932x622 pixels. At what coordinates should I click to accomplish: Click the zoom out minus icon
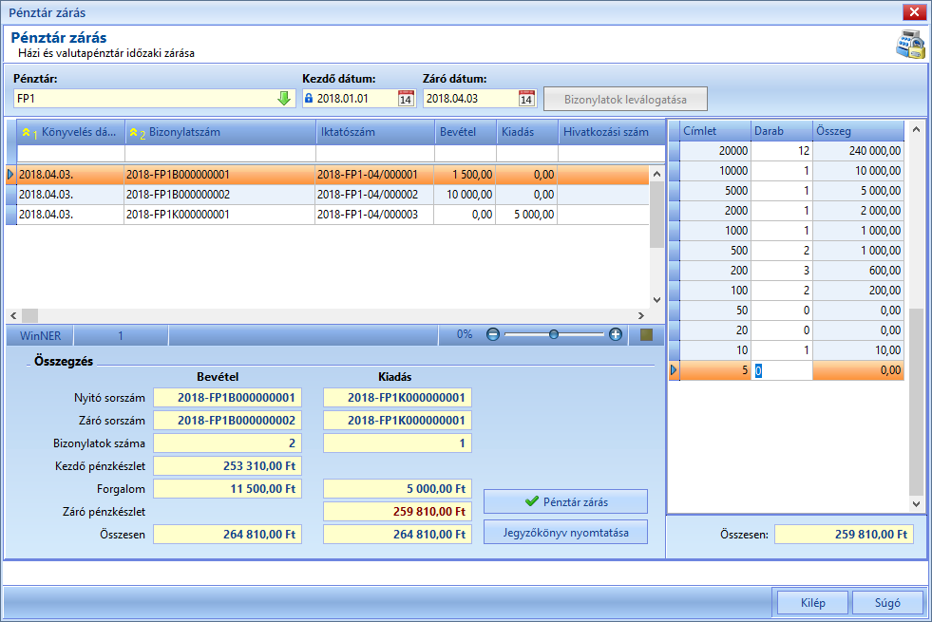[493, 334]
